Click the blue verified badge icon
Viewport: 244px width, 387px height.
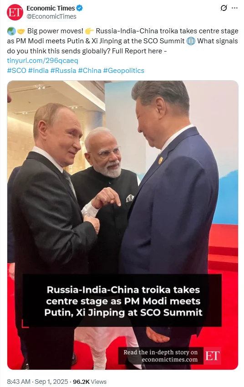79,8
